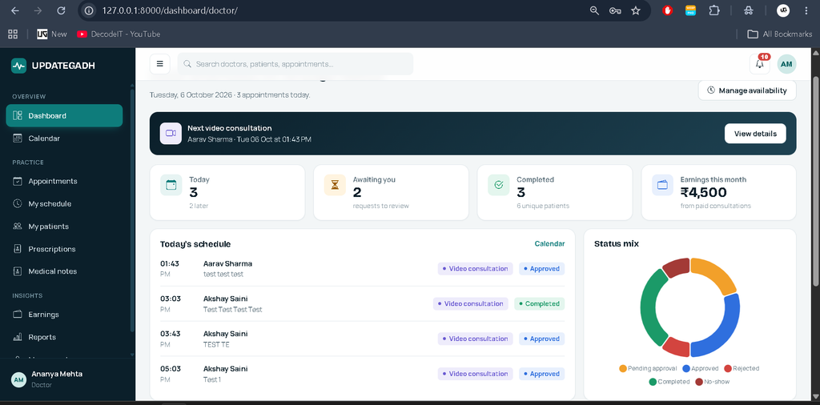Click the Awaiting you hourglass icon
The width and height of the screenshot is (820, 405).
335,185
